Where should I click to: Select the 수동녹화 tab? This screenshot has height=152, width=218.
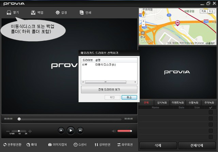[x=193, y=103]
